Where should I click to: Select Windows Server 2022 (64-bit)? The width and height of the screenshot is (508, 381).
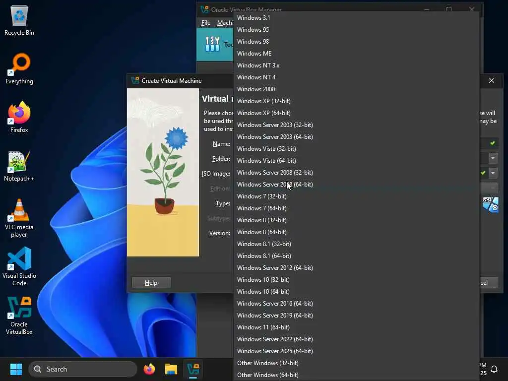[x=356, y=339]
